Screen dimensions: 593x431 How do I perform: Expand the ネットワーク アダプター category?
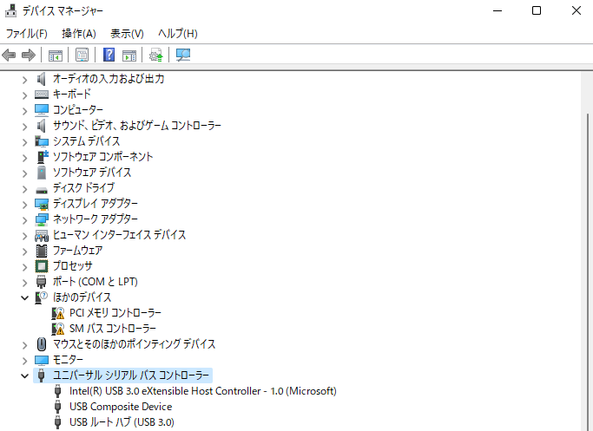coord(24,220)
